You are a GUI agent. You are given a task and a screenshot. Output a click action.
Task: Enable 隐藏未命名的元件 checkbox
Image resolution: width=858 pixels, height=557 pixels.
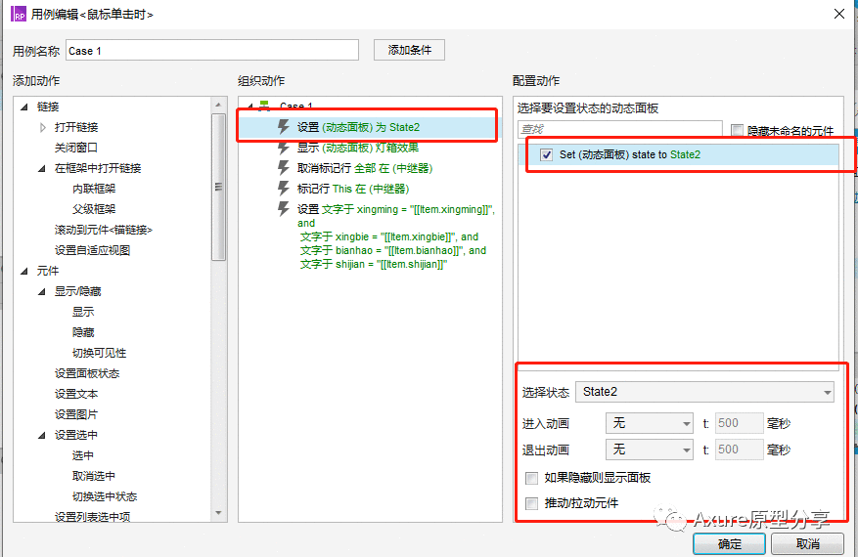pyautogui.click(x=737, y=130)
